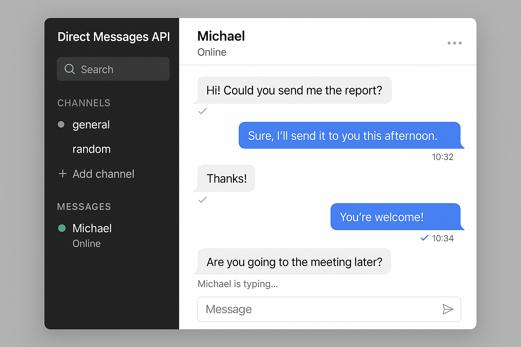Click the plus icon beside Add channel

[62, 174]
